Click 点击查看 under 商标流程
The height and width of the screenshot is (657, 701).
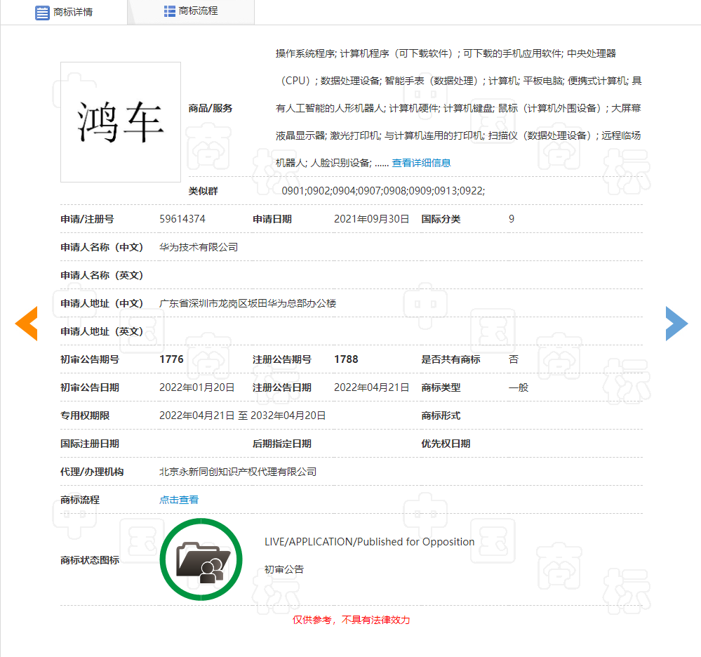pyautogui.click(x=178, y=500)
